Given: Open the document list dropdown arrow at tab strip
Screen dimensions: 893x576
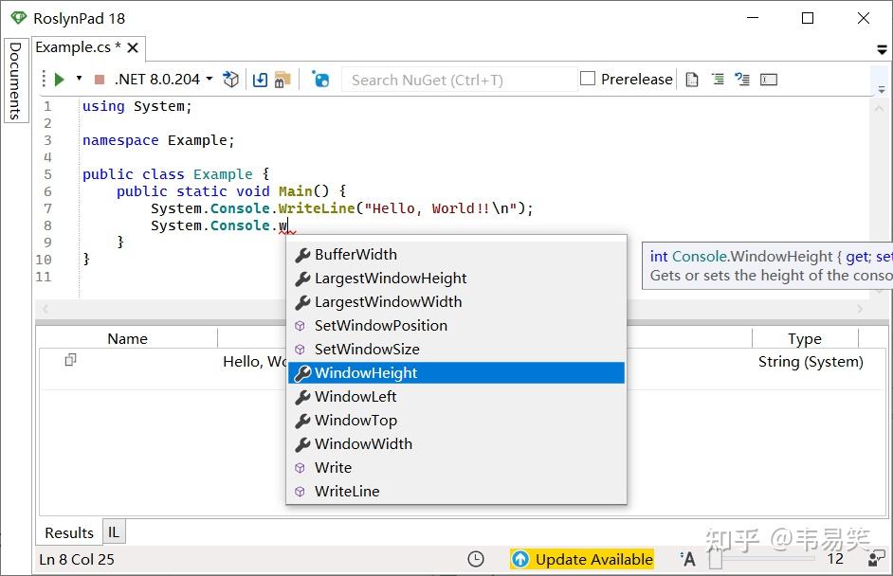Looking at the screenshot, I should (x=882, y=49).
